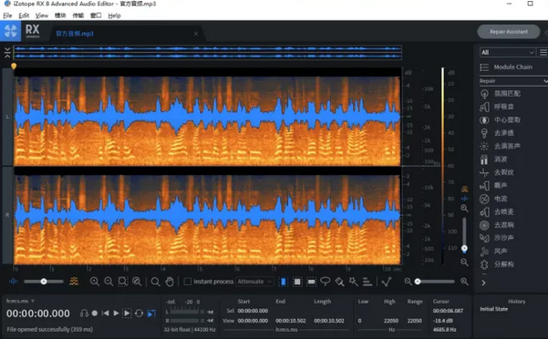Image resolution: width=548 pixels, height=339 pixels.
Task: Open the 去裂纹 de-crackle module
Action: point(497,172)
